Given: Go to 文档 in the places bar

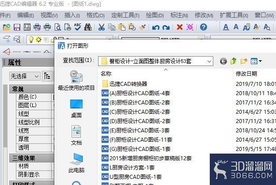Looking at the screenshot, I should (76, 135).
